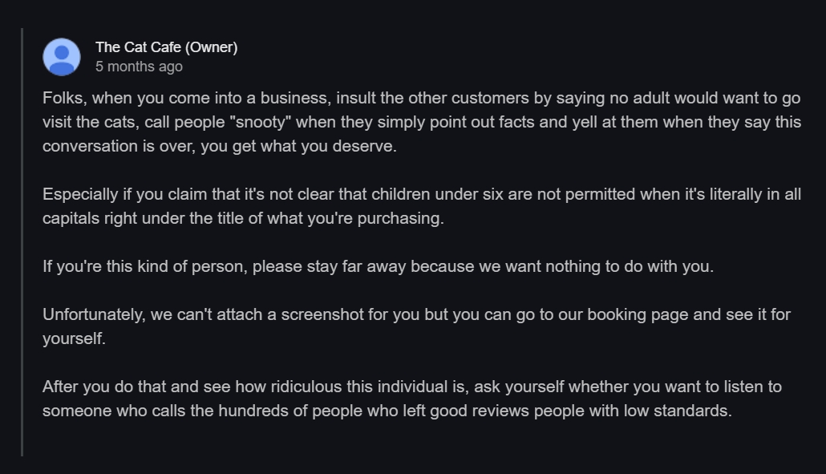Click the Cat Cafe owner avatar icon
Viewport: 826px width, 474px height.
62,57
